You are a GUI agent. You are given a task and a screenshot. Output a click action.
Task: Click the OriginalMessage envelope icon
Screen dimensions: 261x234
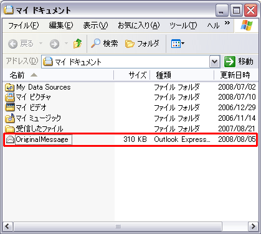10,139
